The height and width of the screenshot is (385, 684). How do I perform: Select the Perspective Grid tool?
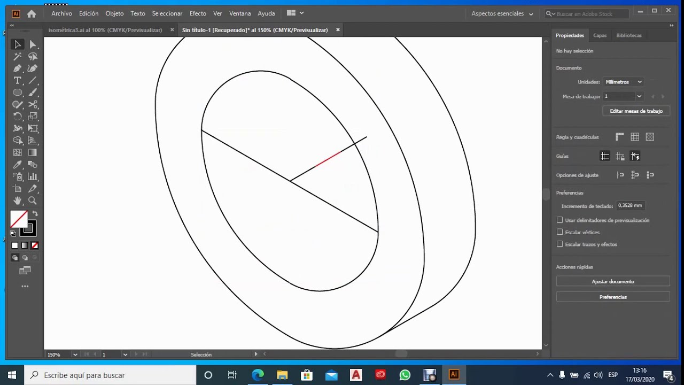tap(33, 141)
